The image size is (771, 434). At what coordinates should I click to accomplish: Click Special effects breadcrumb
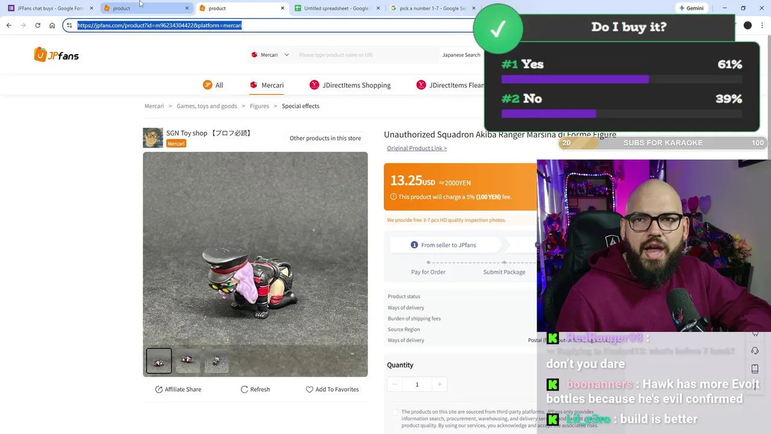[x=301, y=106]
